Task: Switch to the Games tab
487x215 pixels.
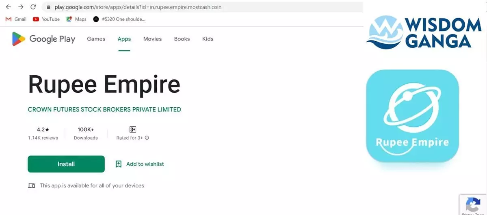Action: (x=96, y=39)
